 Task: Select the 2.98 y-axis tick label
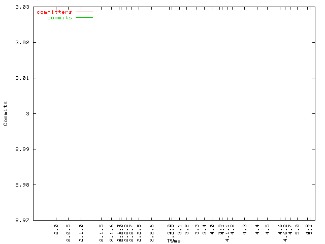(x=21, y=185)
